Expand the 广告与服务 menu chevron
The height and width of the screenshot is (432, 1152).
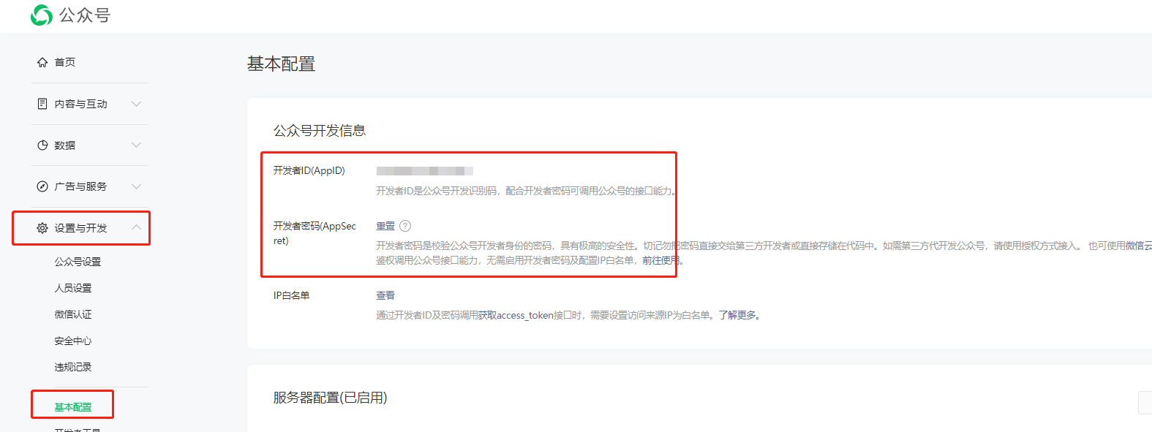pyautogui.click(x=136, y=186)
